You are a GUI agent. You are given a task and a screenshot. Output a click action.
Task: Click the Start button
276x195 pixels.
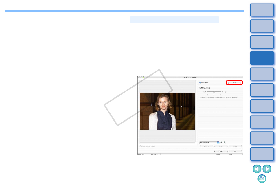[x=235, y=83]
